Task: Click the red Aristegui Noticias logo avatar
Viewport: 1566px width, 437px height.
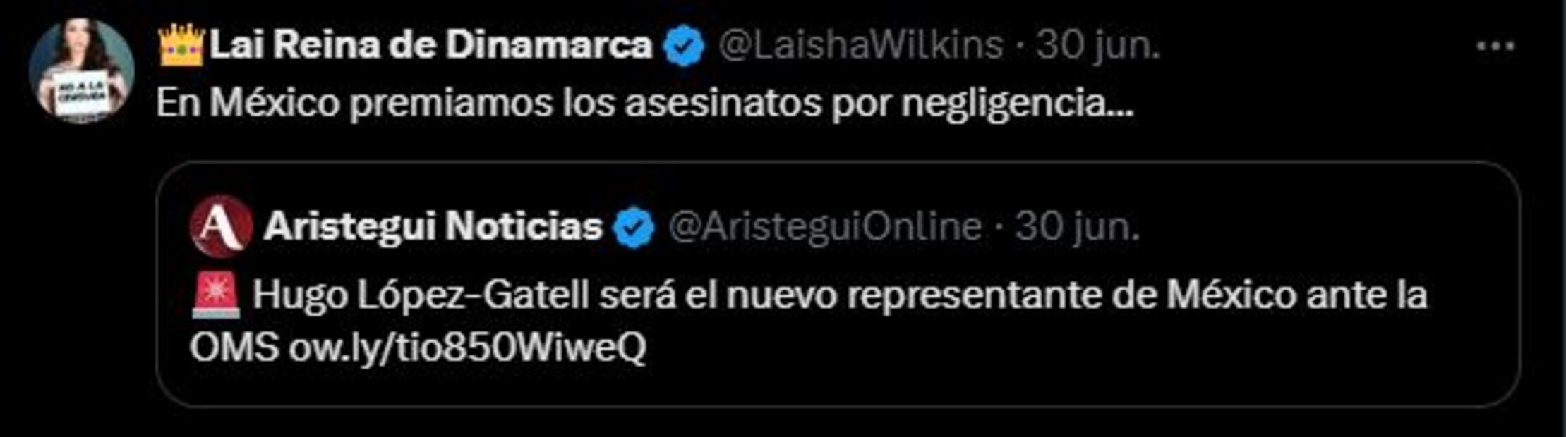Action: coord(222,226)
